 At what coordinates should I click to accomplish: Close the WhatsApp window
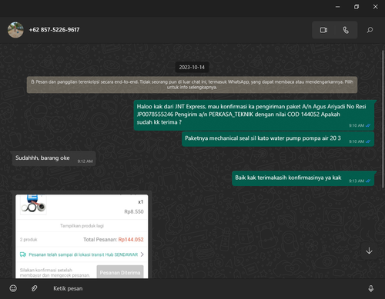tap(375, 7)
